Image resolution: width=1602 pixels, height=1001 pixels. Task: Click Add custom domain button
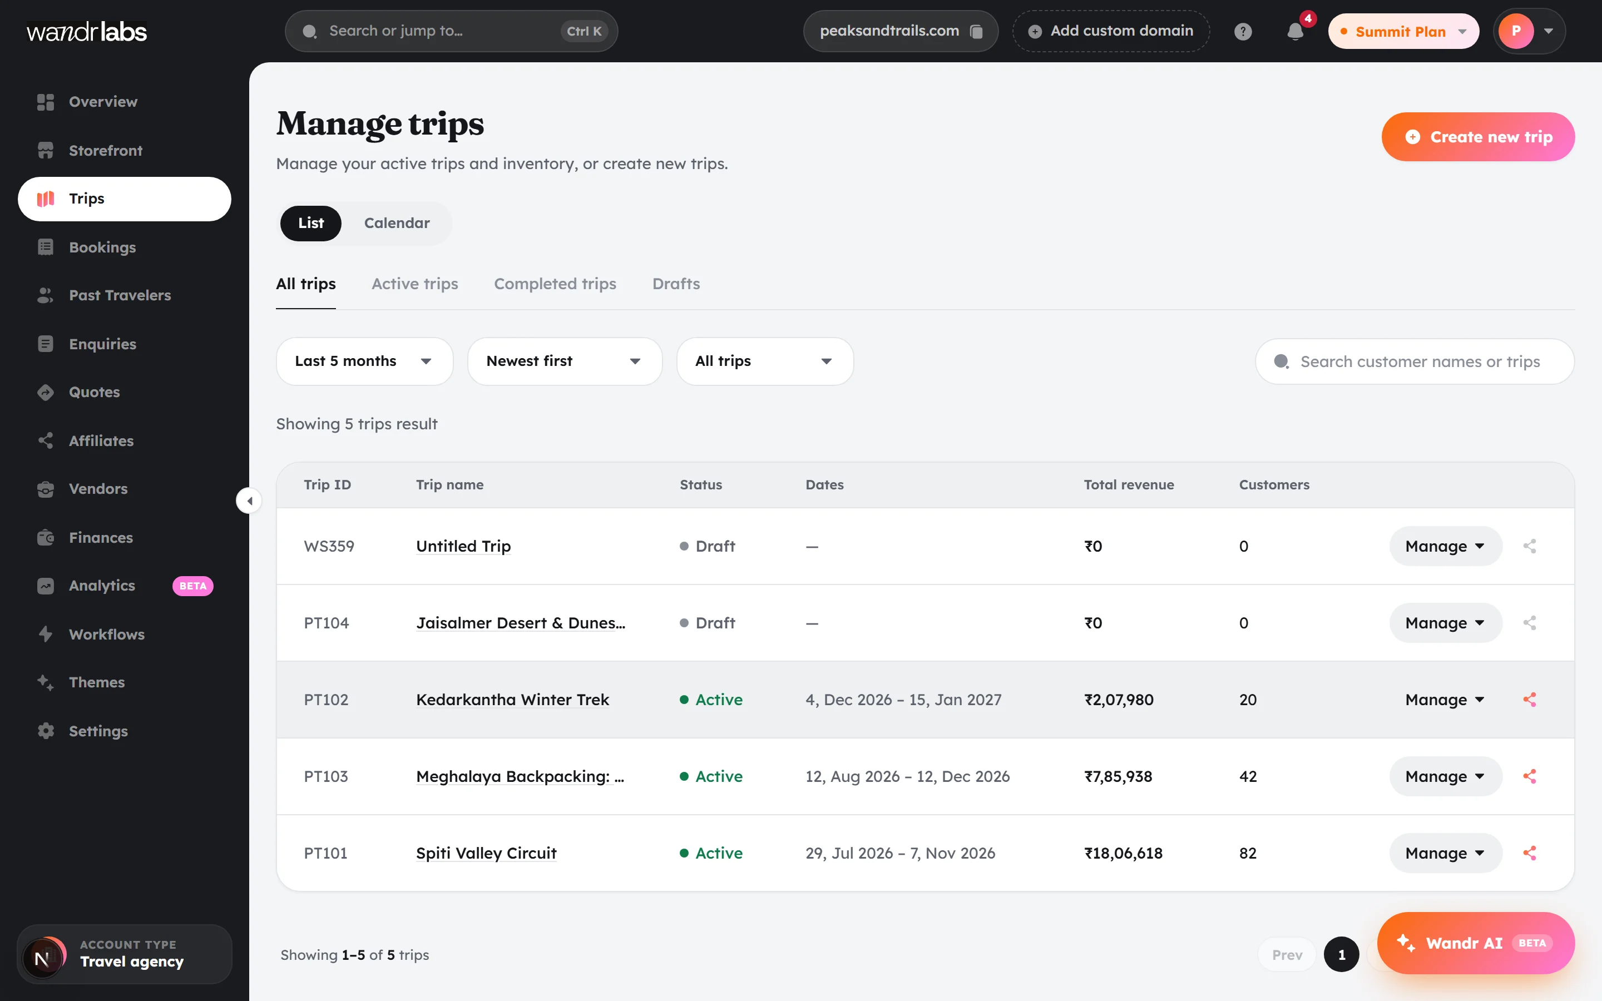(x=1111, y=31)
